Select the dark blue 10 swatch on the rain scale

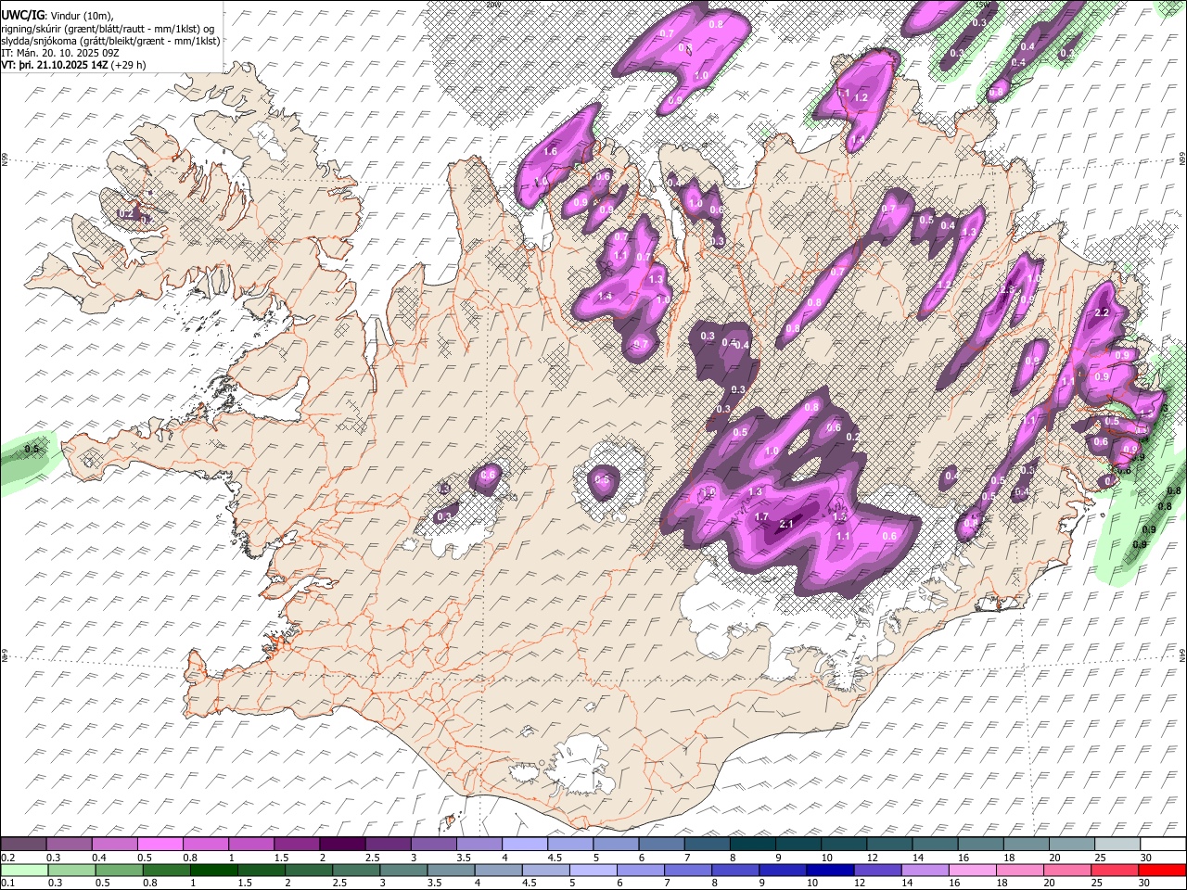pos(830,870)
